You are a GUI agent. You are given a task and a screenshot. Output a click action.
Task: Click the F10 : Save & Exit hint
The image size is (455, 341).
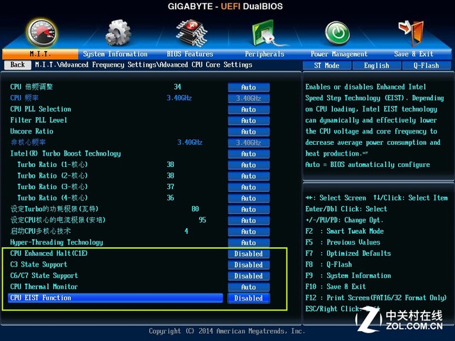tap(336, 287)
